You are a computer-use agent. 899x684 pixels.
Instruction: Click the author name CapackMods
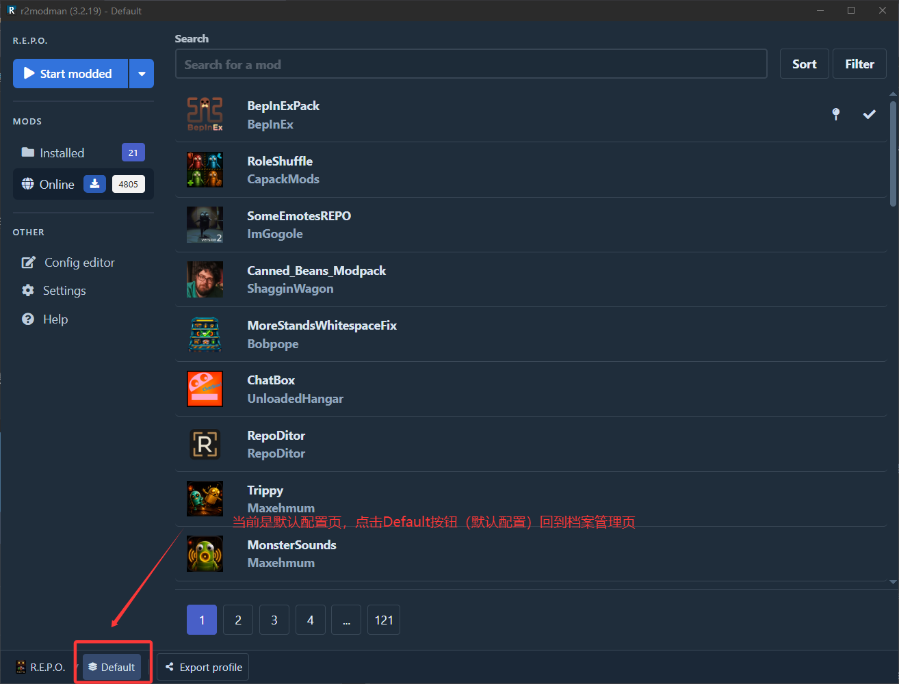coord(283,179)
